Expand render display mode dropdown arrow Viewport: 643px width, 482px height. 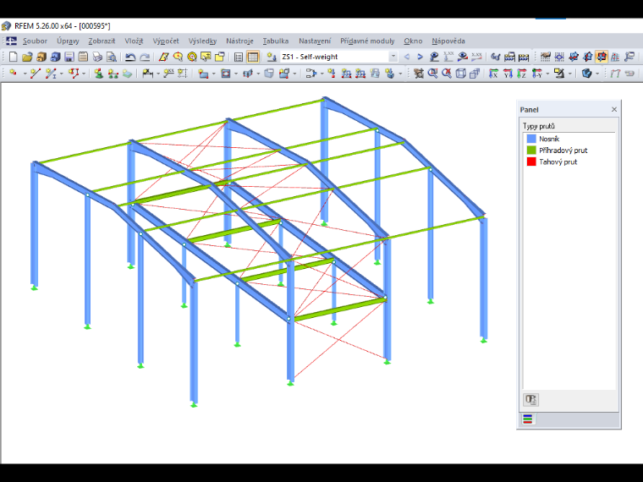tap(597, 74)
